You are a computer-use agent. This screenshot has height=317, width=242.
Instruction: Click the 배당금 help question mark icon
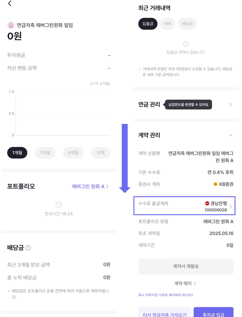(28, 248)
